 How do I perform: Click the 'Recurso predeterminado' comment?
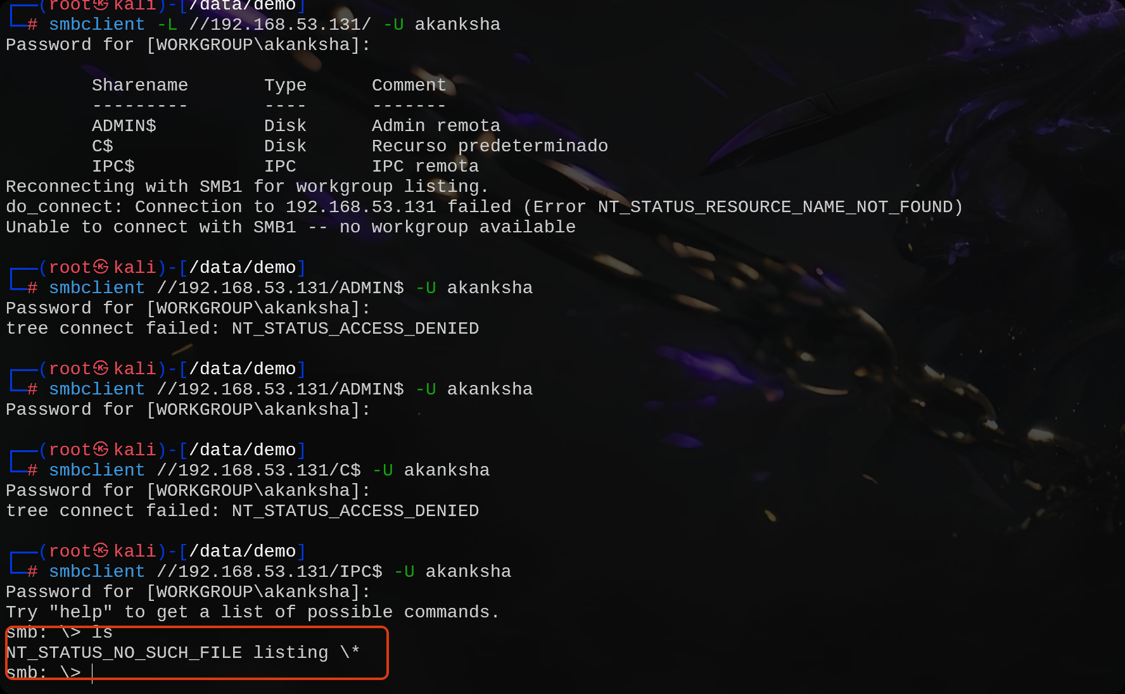490,146
